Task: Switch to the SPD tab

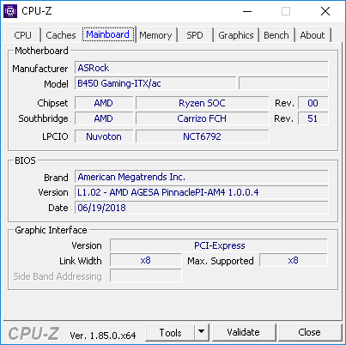Action: tap(195, 35)
